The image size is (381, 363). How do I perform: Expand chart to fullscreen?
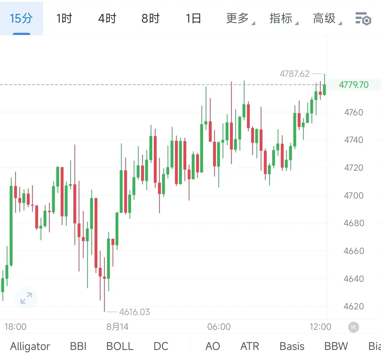click(x=26, y=298)
